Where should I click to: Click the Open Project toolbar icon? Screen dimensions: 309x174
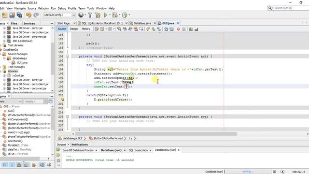click(x=12, y=15)
